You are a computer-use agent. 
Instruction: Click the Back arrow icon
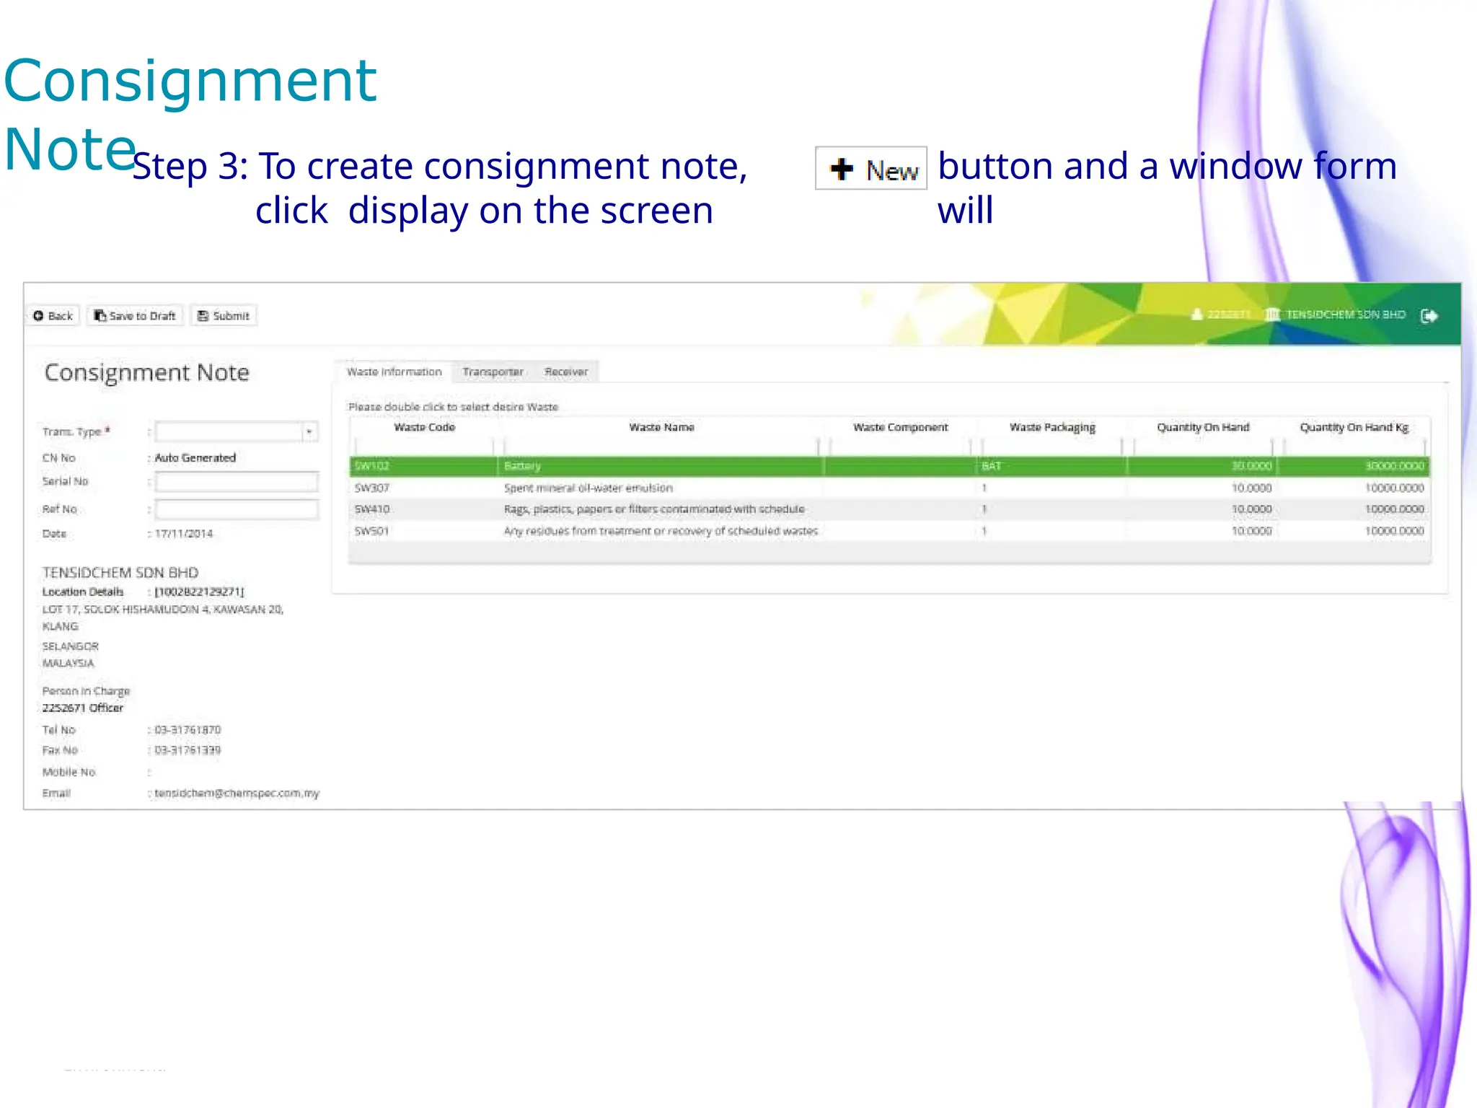pyautogui.click(x=39, y=316)
